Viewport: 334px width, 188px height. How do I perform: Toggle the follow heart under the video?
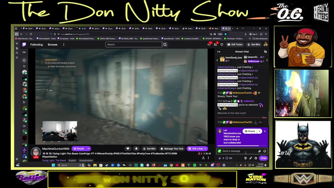click(x=128, y=149)
